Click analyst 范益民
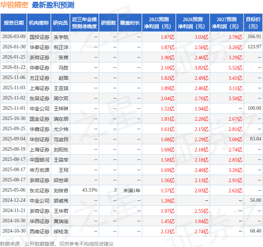Screen dimensions: 263x247 tap(61, 139)
